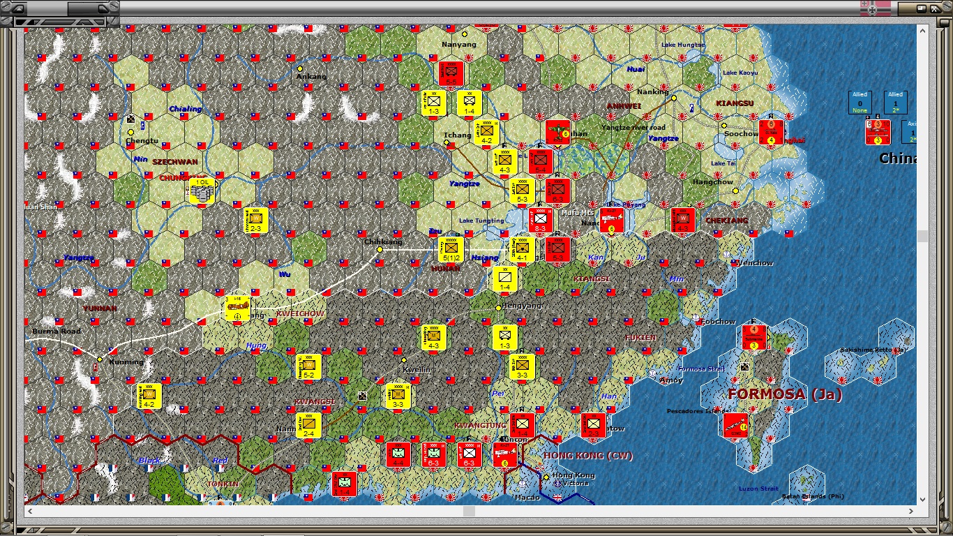Select the red 5-5 unit below Nanyang
This screenshot has width=953, height=536.
click(451, 73)
